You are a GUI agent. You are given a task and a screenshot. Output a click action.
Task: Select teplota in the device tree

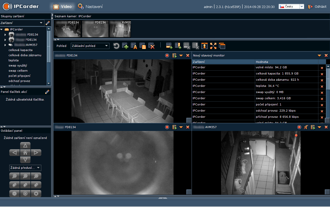tap(14, 60)
